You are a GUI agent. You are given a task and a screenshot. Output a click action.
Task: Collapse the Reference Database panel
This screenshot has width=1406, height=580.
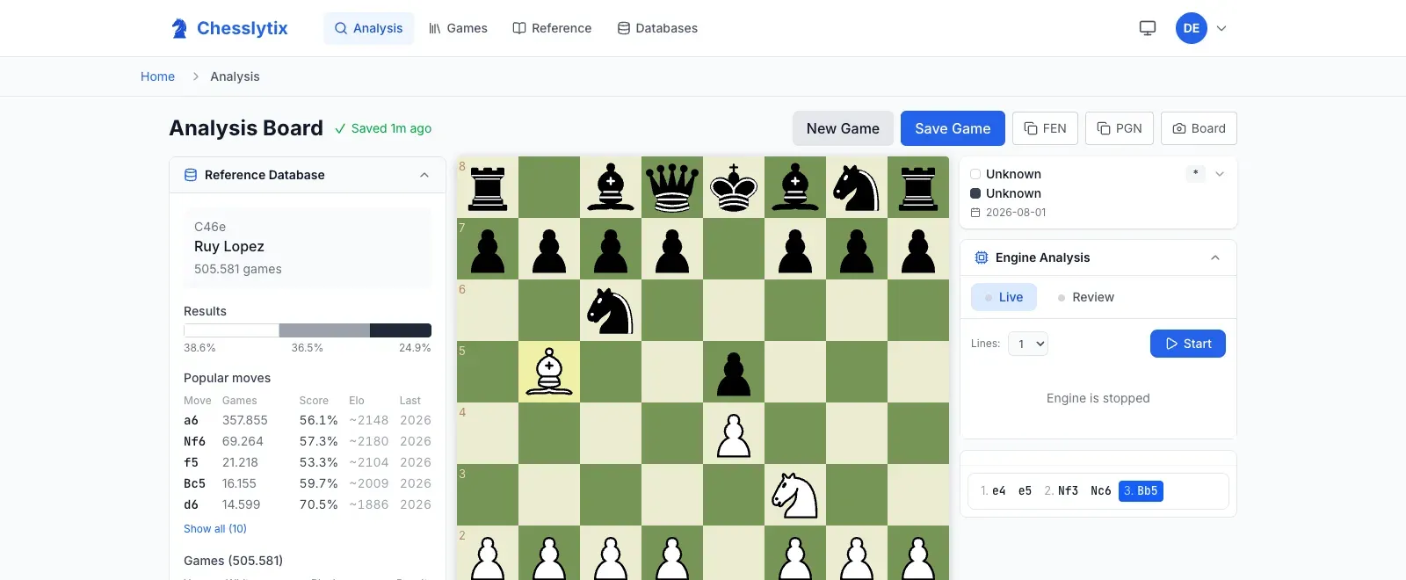click(424, 175)
